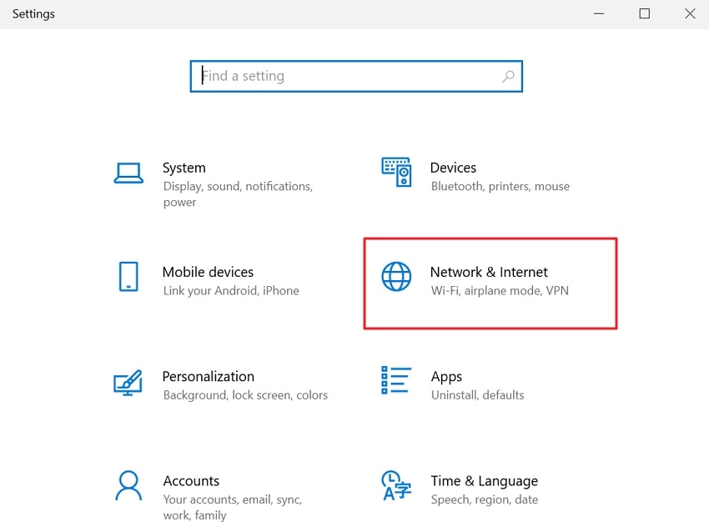Open Time & Language settings

pos(484,489)
